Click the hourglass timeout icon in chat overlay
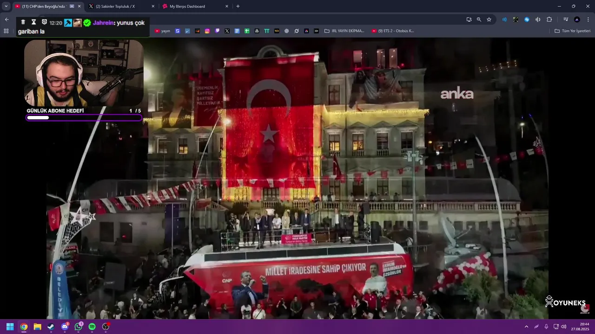The height and width of the screenshot is (334, 595). (x=34, y=22)
